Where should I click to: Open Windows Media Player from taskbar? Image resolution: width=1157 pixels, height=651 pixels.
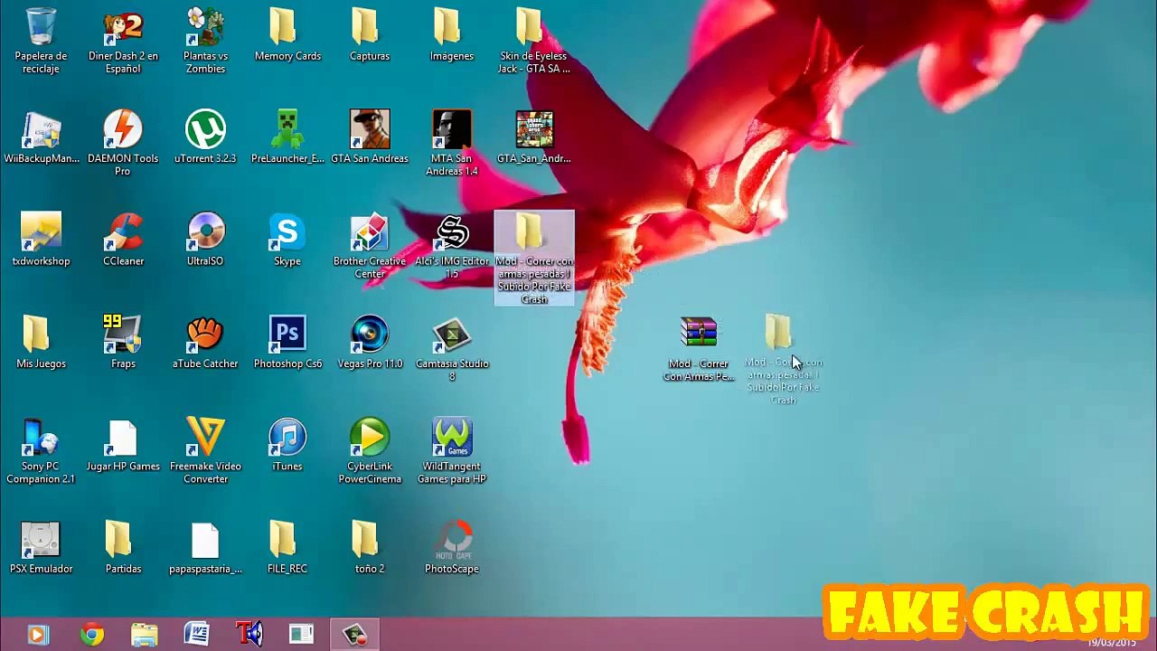[x=38, y=635]
